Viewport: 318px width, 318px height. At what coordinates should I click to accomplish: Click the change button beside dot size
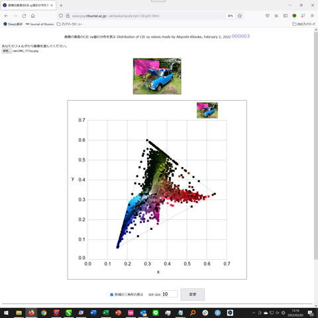click(193, 294)
